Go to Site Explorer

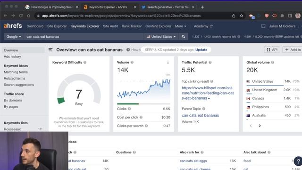pos(57,26)
